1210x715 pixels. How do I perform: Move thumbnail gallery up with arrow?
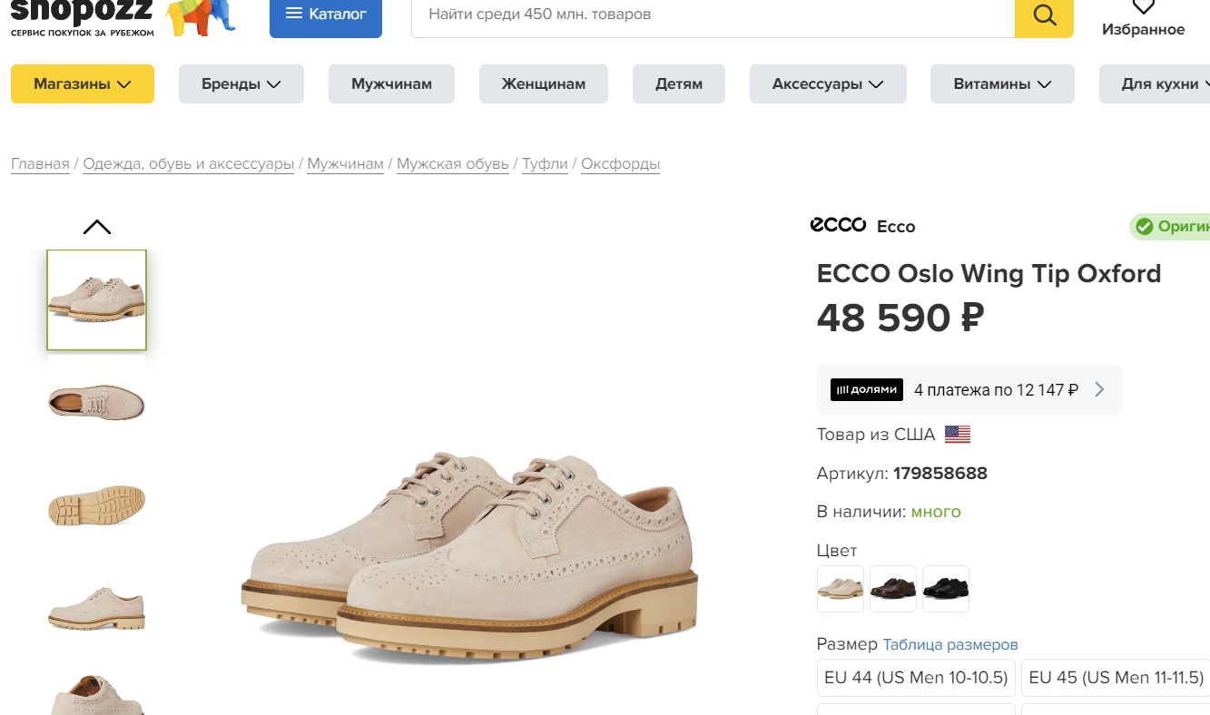pos(97,227)
